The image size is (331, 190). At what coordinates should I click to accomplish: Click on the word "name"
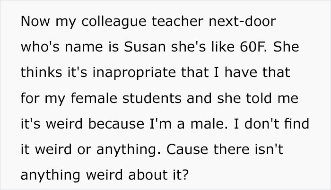coord(84,47)
